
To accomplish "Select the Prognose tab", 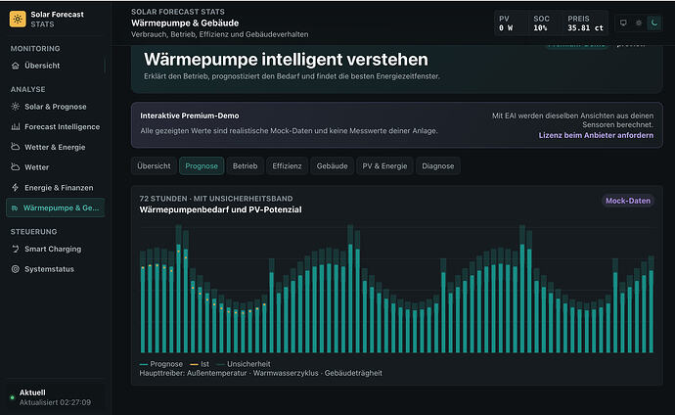I will coord(202,165).
